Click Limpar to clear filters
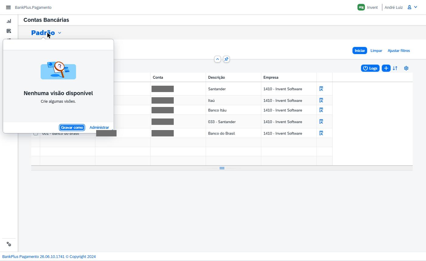Image resolution: width=426 pixels, height=261 pixels. 376,51
